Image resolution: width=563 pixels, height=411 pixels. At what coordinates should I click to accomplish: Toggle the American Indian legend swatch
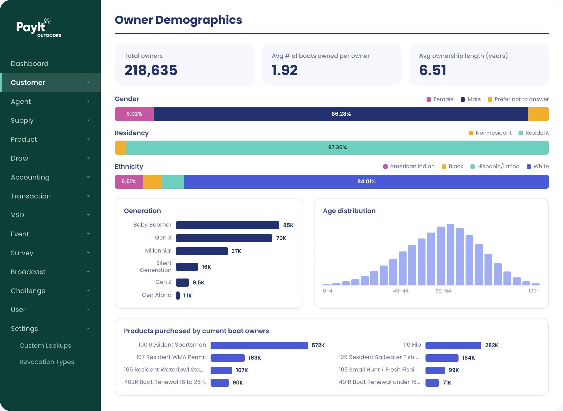(x=385, y=167)
